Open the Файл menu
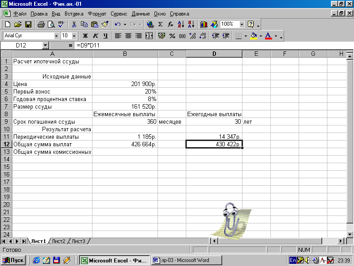 pos(20,14)
